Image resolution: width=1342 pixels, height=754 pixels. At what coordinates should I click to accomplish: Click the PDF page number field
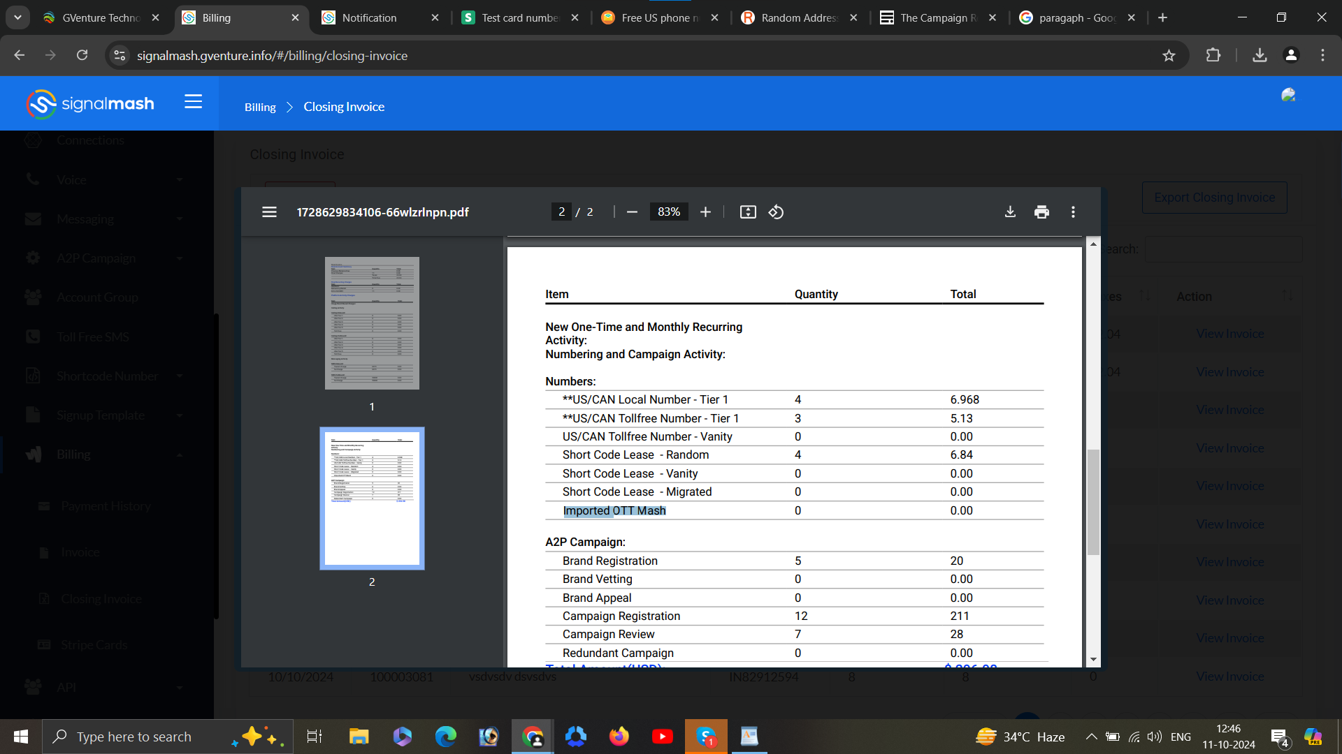tap(561, 212)
